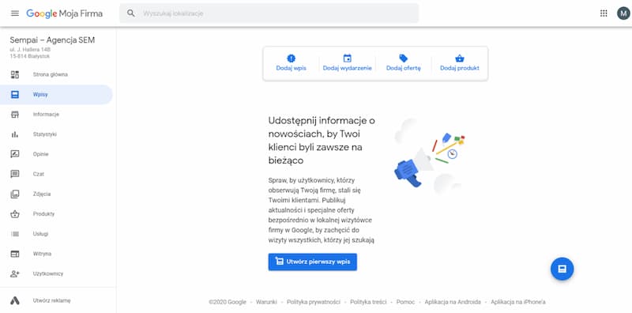Click the Produkty basket icon
The height and width of the screenshot is (313, 632).
click(15, 214)
